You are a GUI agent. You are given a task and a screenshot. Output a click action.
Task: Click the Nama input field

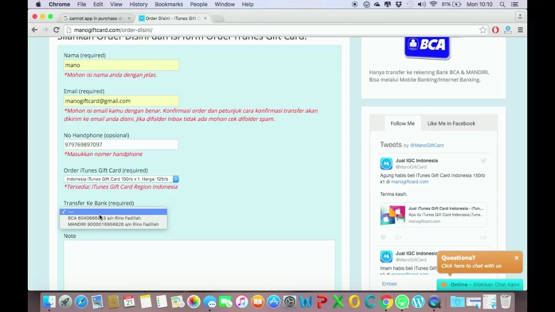[x=121, y=65]
